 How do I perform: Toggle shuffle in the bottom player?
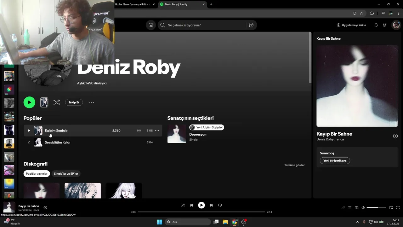point(183,205)
